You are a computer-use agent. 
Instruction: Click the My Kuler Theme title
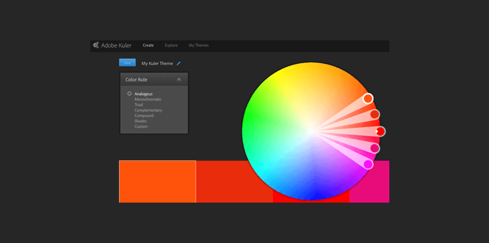coord(157,63)
